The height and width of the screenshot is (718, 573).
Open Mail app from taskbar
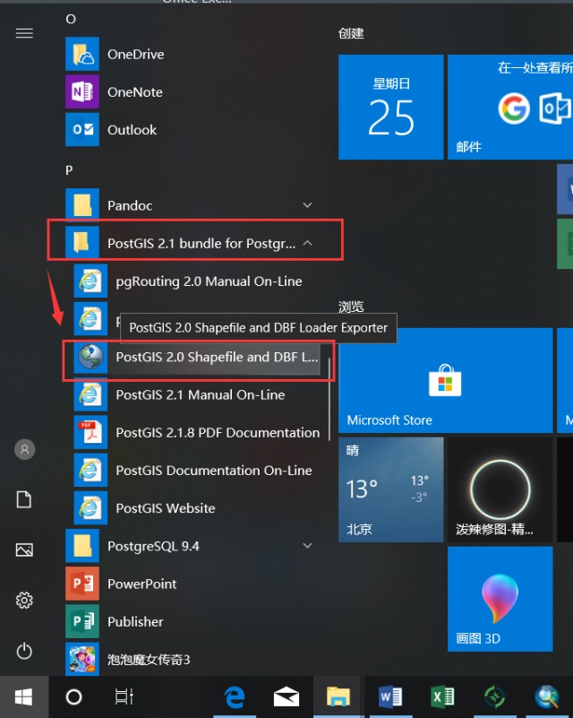click(286, 697)
